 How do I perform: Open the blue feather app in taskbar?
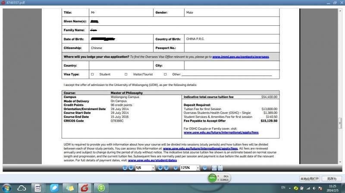coord(54,188)
